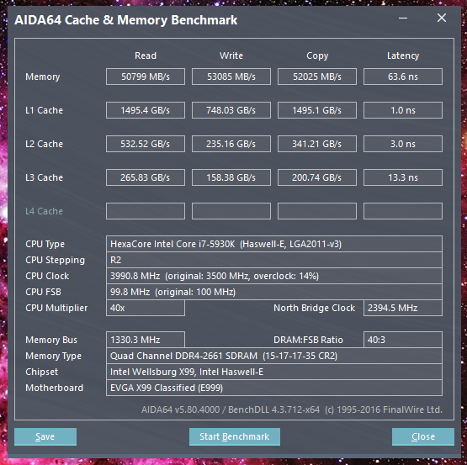Image resolution: width=467 pixels, height=465 pixels.
Task: Click the L3 Cache Latency field
Action: (x=403, y=177)
